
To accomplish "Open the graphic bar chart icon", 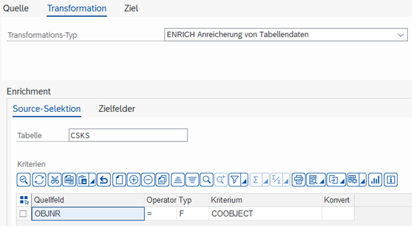I will click(375, 180).
